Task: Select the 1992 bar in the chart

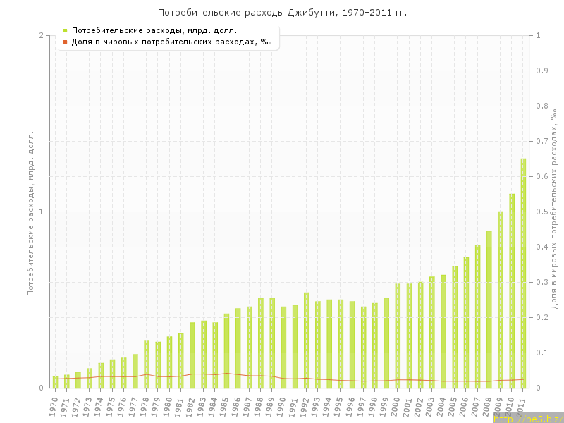Action: point(306,341)
